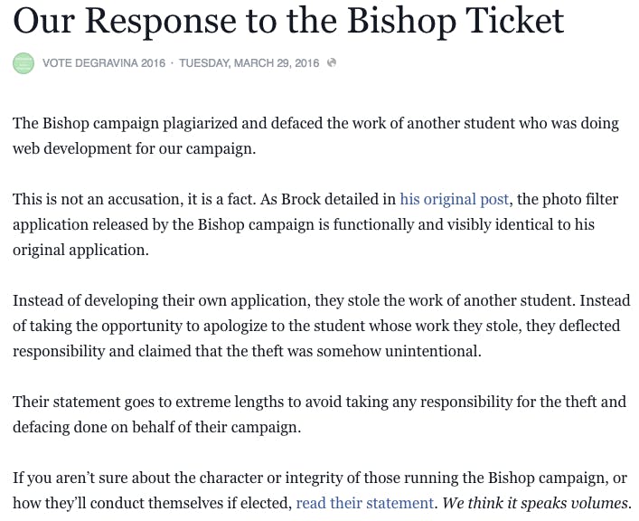Screen dimensions: 639x521
Task: Click the sentence "This is not an accusation"
Action: tap(96, 200)
